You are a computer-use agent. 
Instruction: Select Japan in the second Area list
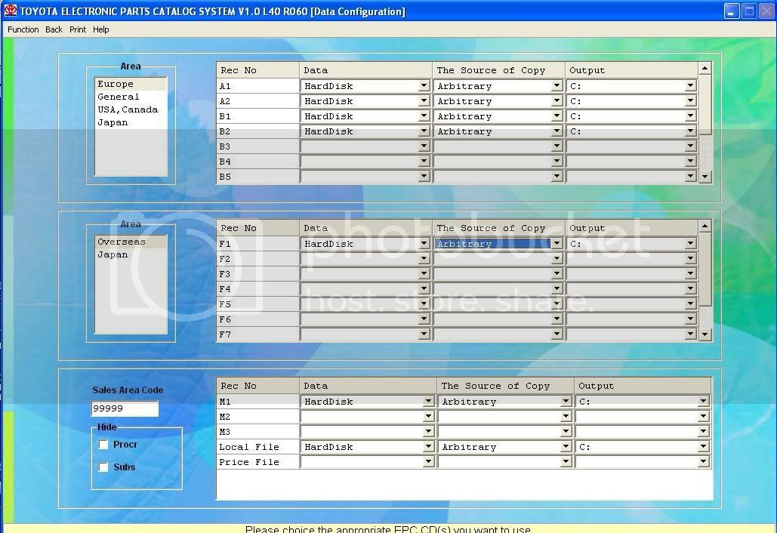(113, 255)
